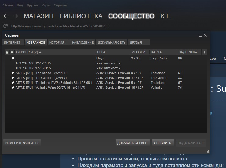Click the 17 / 127 players cell
This screenshot has width=226, height=168.
[x=137, y=78]
